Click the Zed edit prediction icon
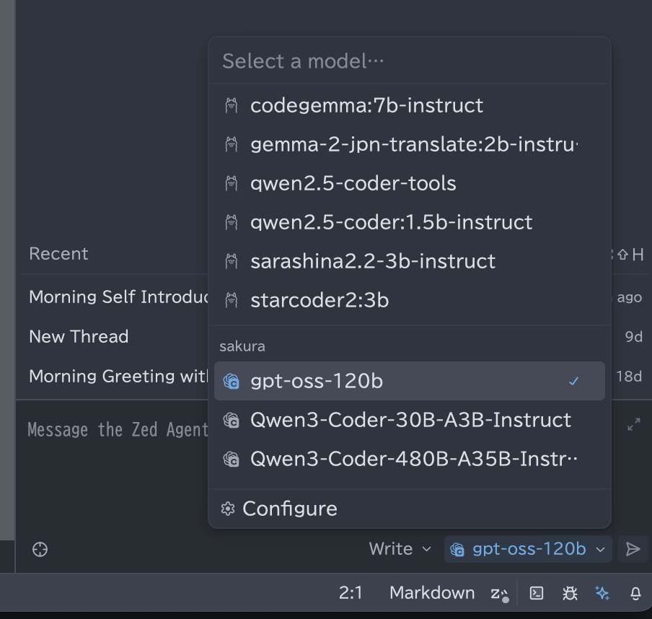This screenshot has width=652, height=619. tap(499, 593)
